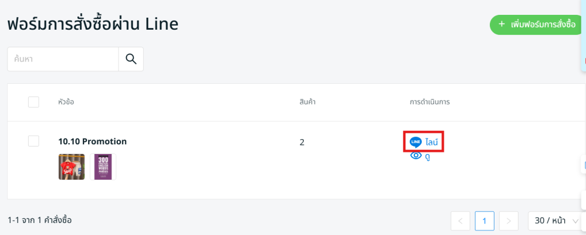Click the blue LINE logo icon
The width and height of the screenshot is (586, 235).
416,141
